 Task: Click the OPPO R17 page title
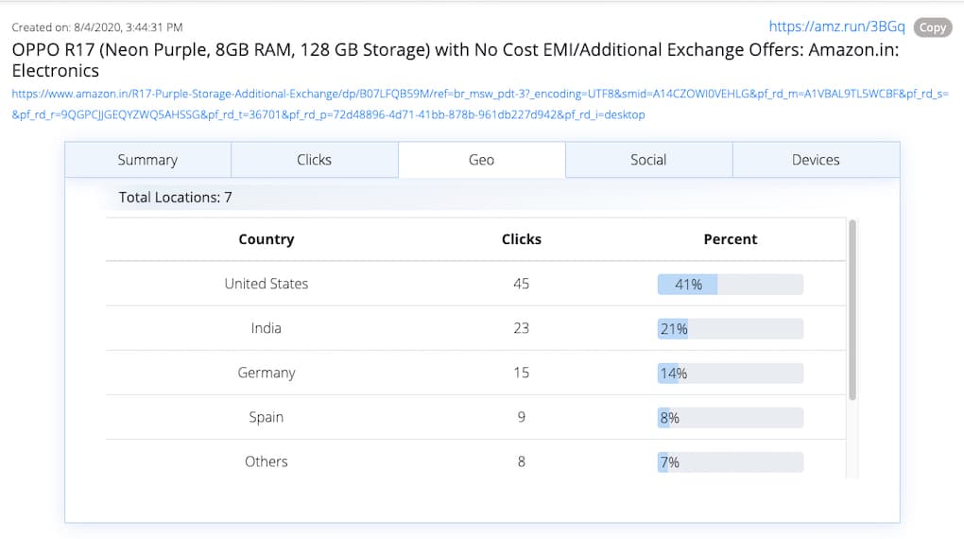[454, 59]
